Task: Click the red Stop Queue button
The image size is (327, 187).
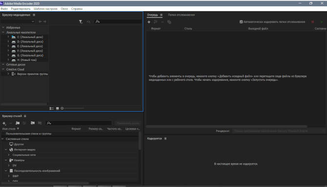Action: (x=312, y=22)
